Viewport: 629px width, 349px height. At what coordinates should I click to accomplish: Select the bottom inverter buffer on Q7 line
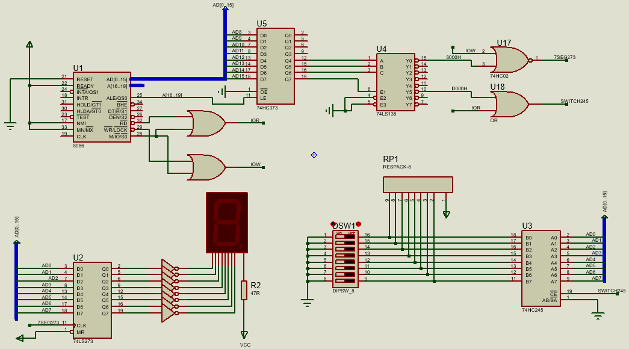click(x=170, y=313)
